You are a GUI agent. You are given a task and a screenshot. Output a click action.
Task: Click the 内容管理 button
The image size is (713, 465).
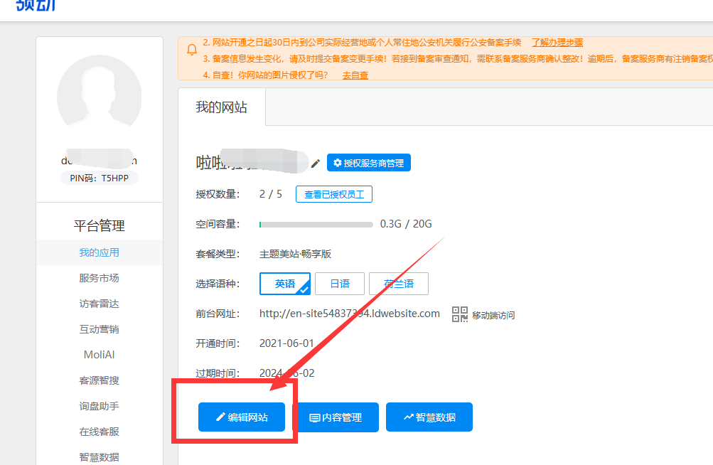click(x=336, y=417)
